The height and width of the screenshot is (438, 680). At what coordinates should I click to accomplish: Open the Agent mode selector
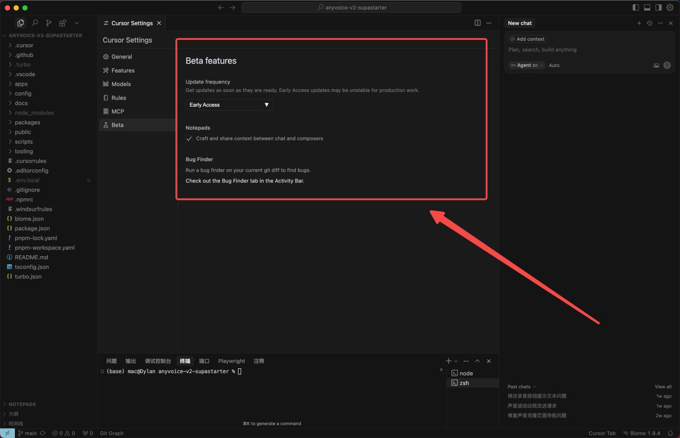coord(526,65)
